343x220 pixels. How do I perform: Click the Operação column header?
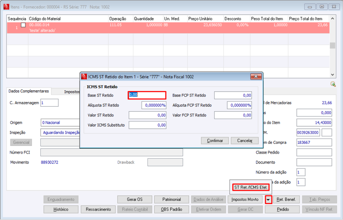coord(120,19)
